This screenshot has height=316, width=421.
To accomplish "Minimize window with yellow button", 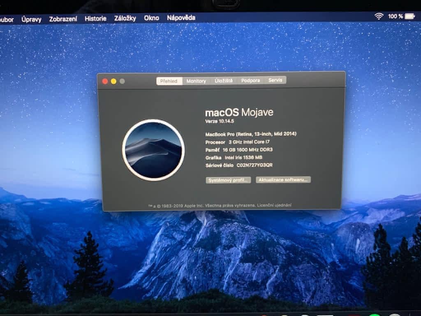I will 113,81.
